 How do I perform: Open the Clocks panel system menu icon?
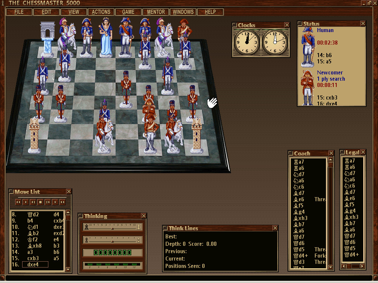pos(234,25)
